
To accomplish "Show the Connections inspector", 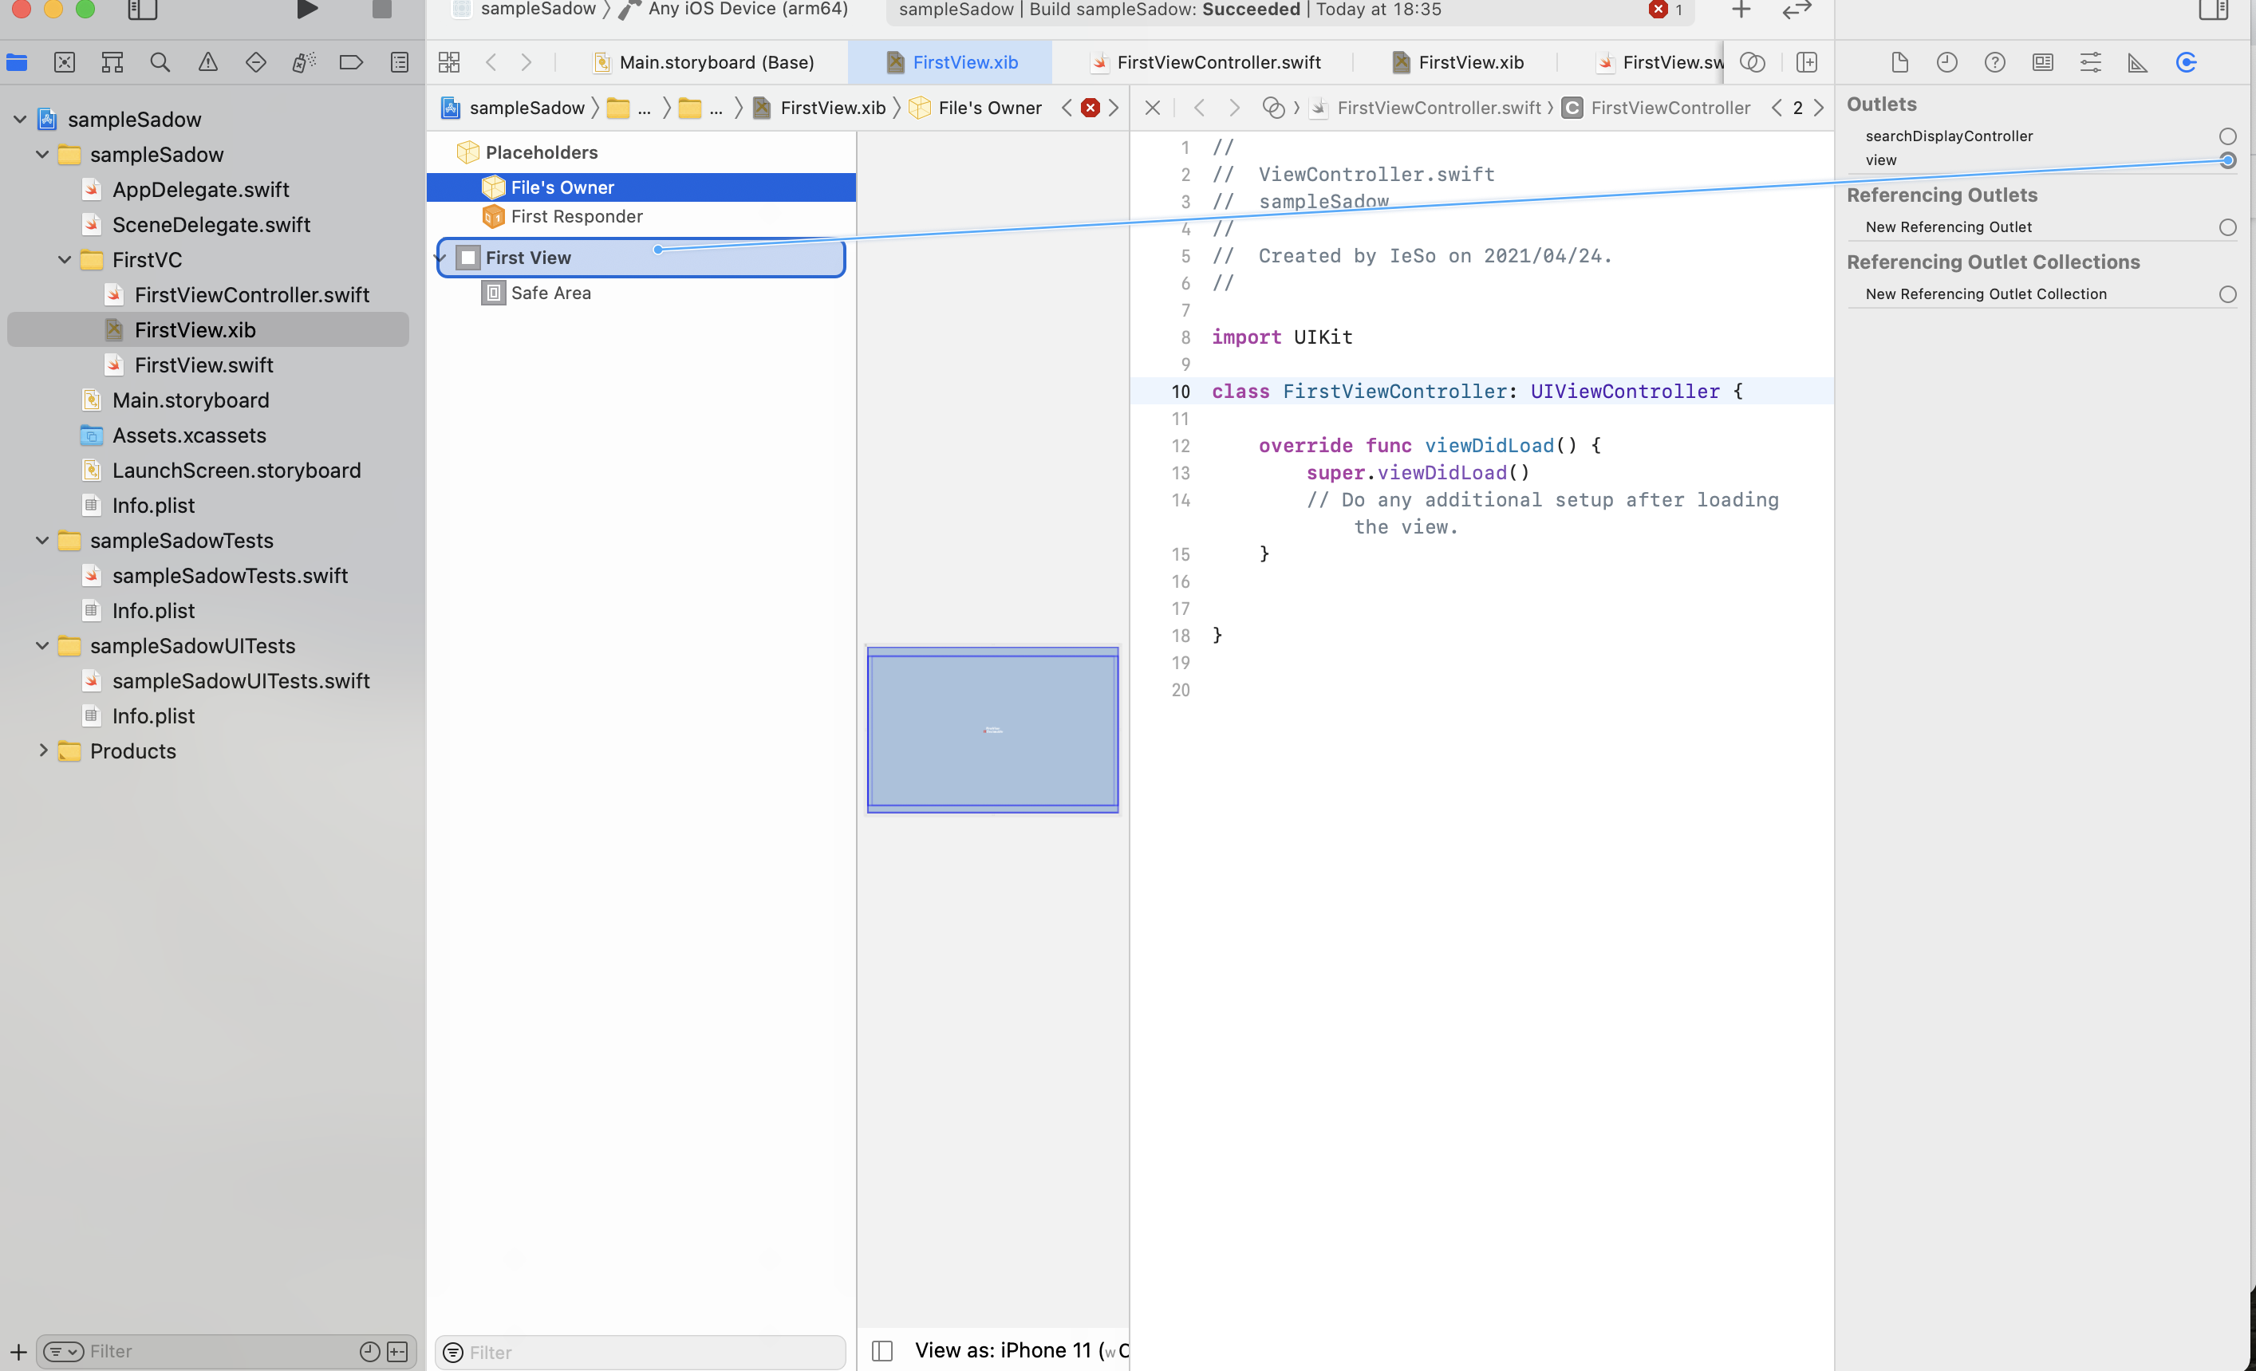I will 2187,62.
